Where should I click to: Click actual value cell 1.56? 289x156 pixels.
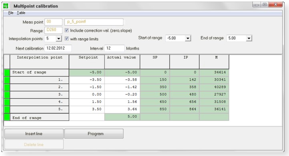point(122,102)
